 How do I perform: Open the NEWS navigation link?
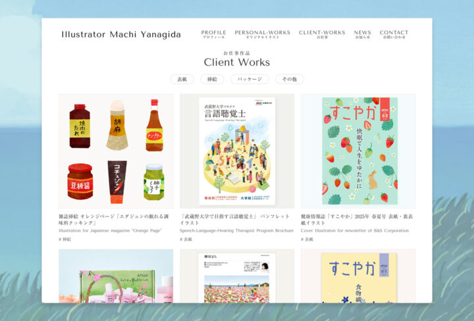(x=363, y=34)
